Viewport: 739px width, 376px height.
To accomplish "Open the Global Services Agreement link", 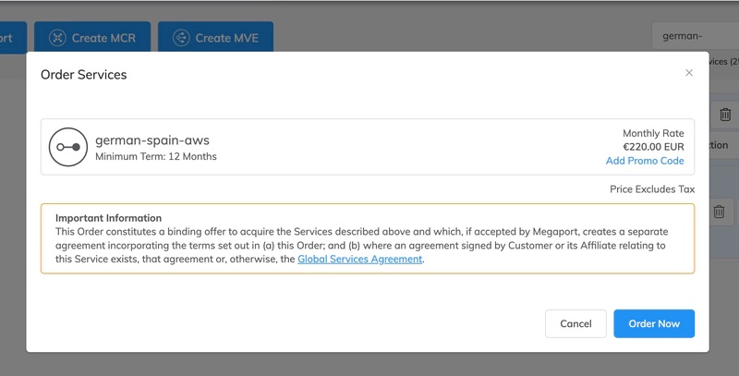I will 359,260.
